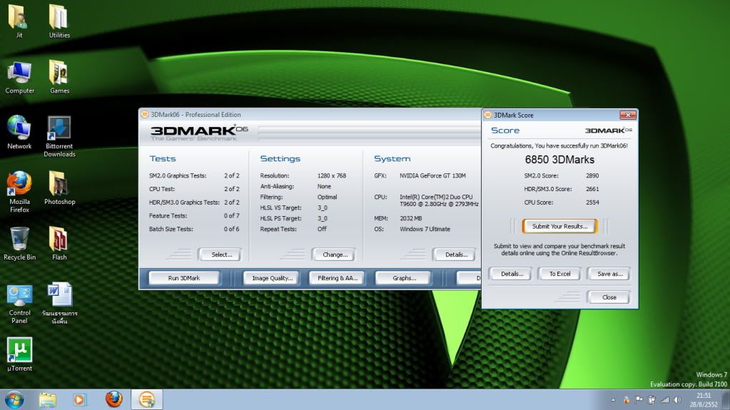This screenshot has width=730, height=410.
Task: Select the Photoshop folder on desktop
Action: 59,184
